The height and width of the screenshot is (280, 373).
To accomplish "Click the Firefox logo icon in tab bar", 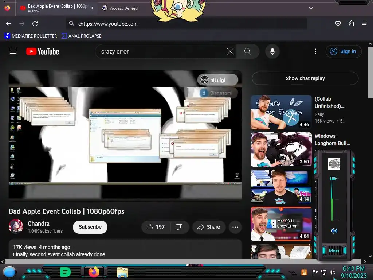I will coord(7,8).
